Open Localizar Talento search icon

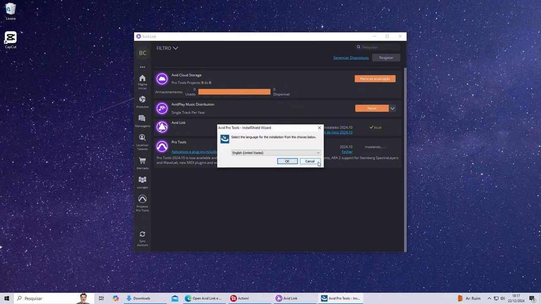pyautogui.click(x=142, y=138)
